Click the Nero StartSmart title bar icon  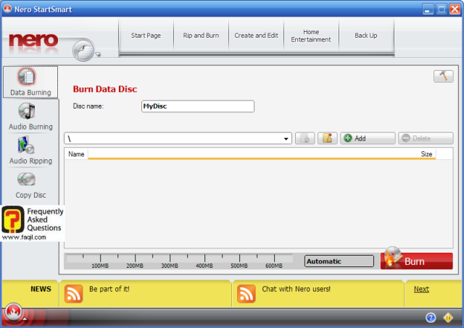(8, 9)
